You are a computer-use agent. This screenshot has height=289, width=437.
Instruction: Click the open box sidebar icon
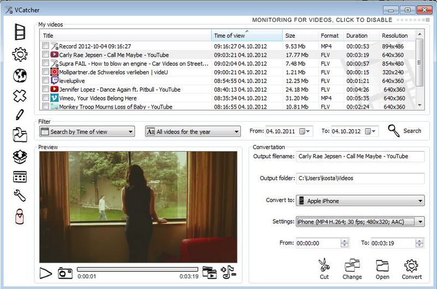(x=20, y=157)
